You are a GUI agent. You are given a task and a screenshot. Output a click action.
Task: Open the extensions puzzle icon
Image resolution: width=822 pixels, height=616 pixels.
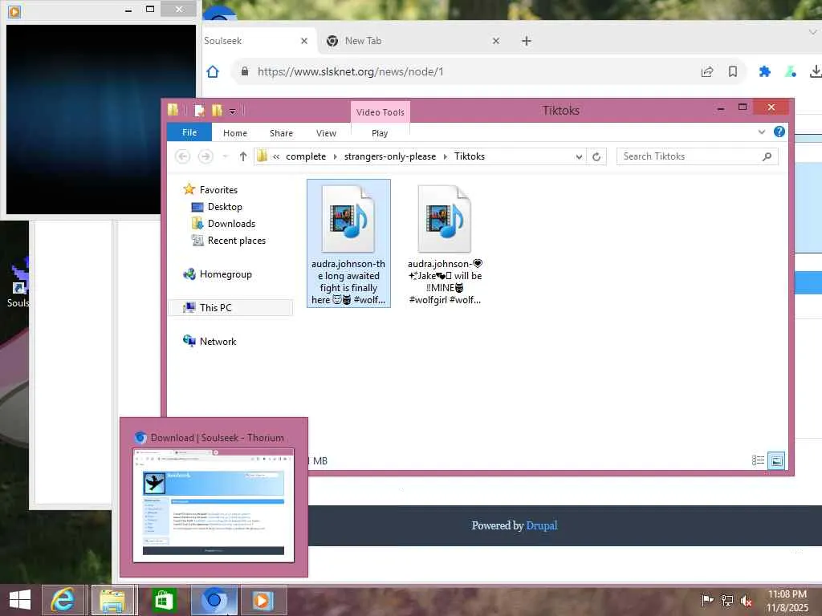[764, 71]
